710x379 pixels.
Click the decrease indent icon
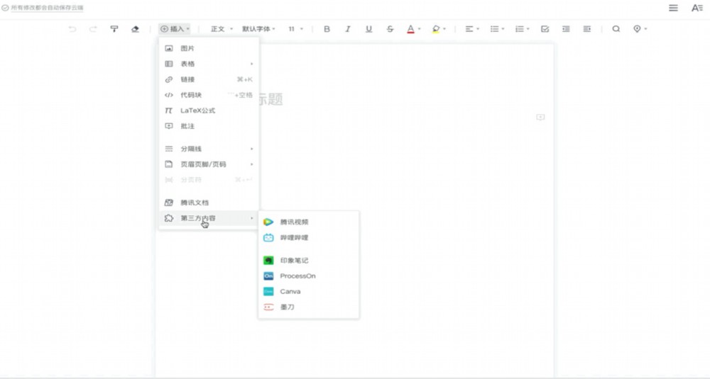pyautogui.click(x=566, y=29)
